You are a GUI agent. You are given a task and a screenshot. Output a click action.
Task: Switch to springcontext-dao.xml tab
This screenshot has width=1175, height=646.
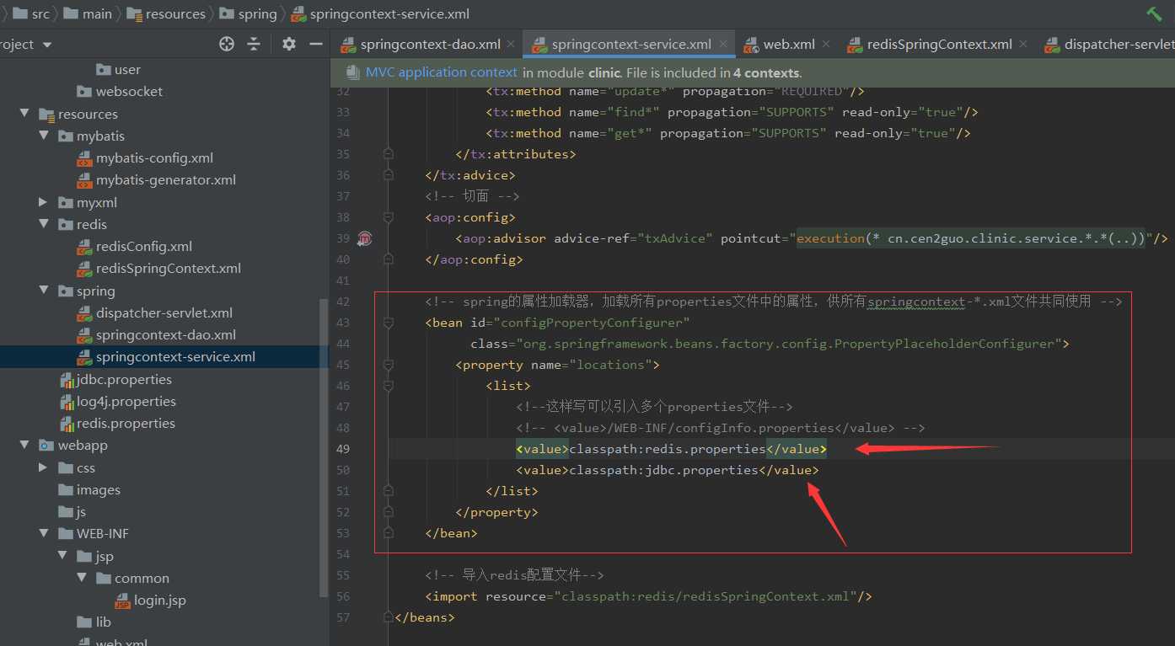(430, 44)
